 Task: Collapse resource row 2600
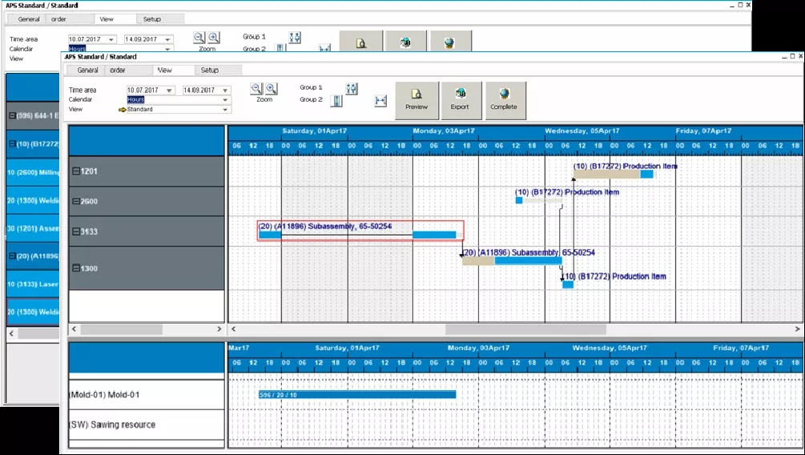pyautogui.click(x=76, y=201)
